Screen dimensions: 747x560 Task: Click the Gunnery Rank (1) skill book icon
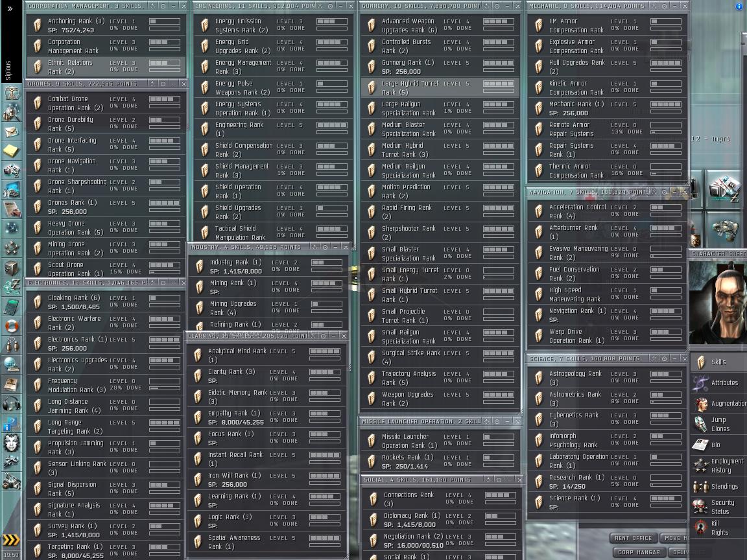pos(371,67)
